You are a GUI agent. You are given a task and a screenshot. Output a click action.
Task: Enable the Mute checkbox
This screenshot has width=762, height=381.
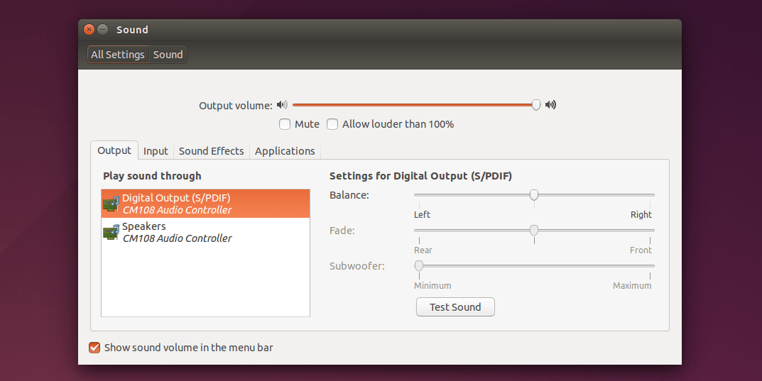[x=285, y=124]
